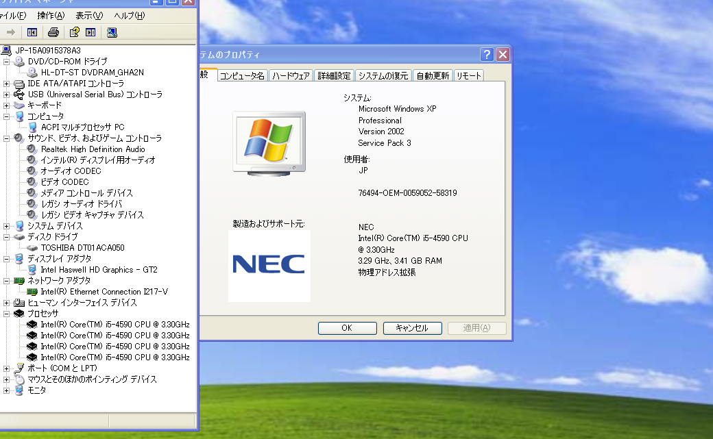The height and width of the screenshot is (439, 713).
Task: Click the mouse and pointing devices icon
Action: point(19,379)
